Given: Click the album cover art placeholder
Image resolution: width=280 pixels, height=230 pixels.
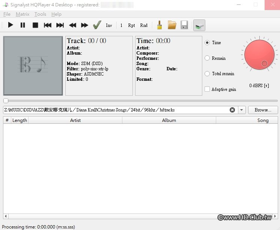Looking at the screenshot, I should (33, 66).
